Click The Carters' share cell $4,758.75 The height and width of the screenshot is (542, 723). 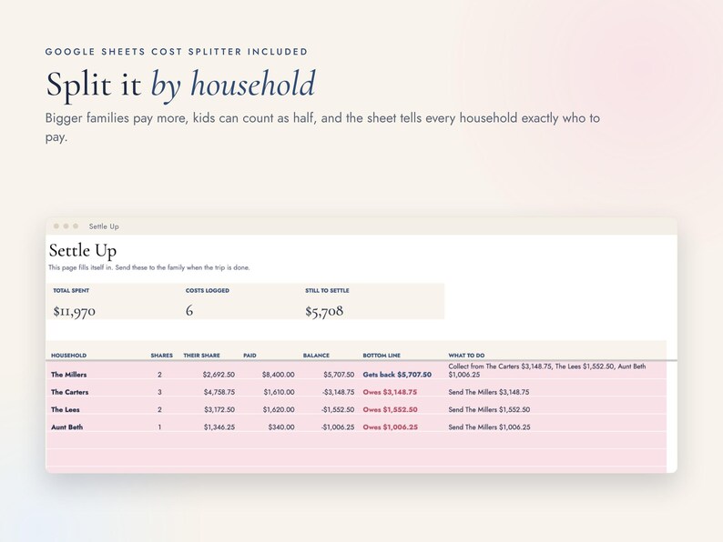[x=219, y=392]
